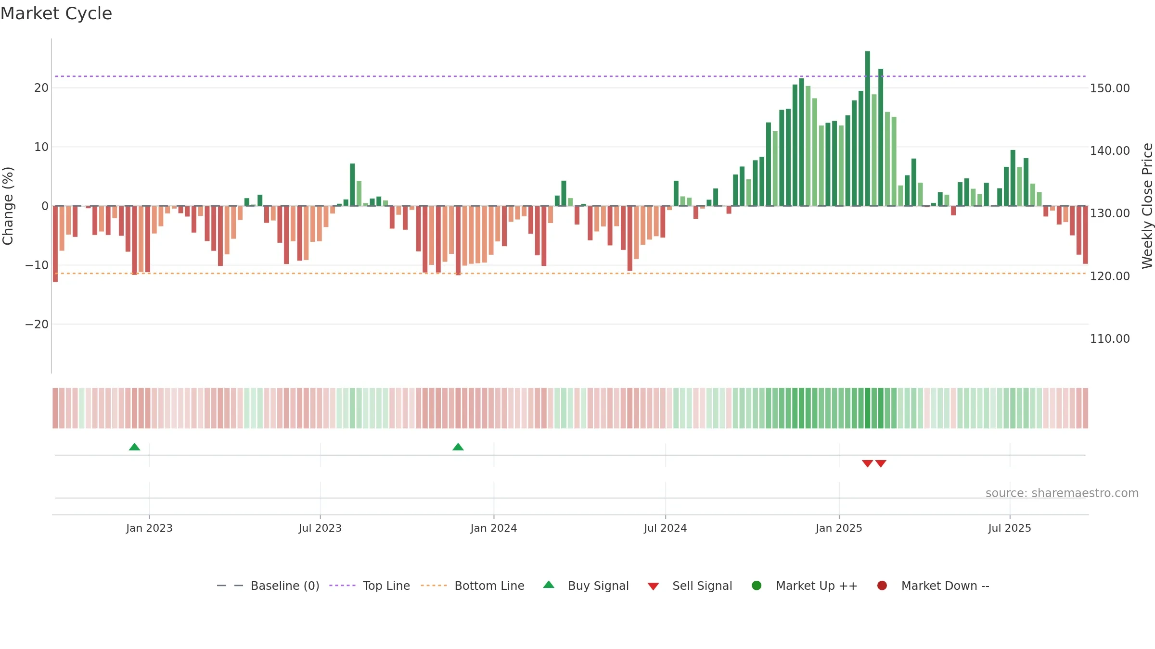Click the Baseline (0) legend entry
This screenshot has height=649, width=1155.
pos(268,586)
